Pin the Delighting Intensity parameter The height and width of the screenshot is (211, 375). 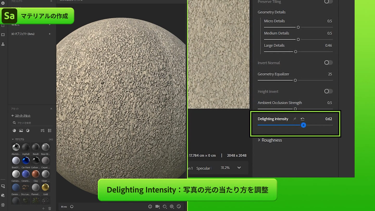coord(295,119)
